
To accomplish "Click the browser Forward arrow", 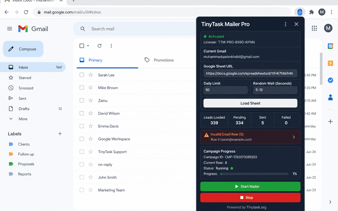I will point(16,12).
